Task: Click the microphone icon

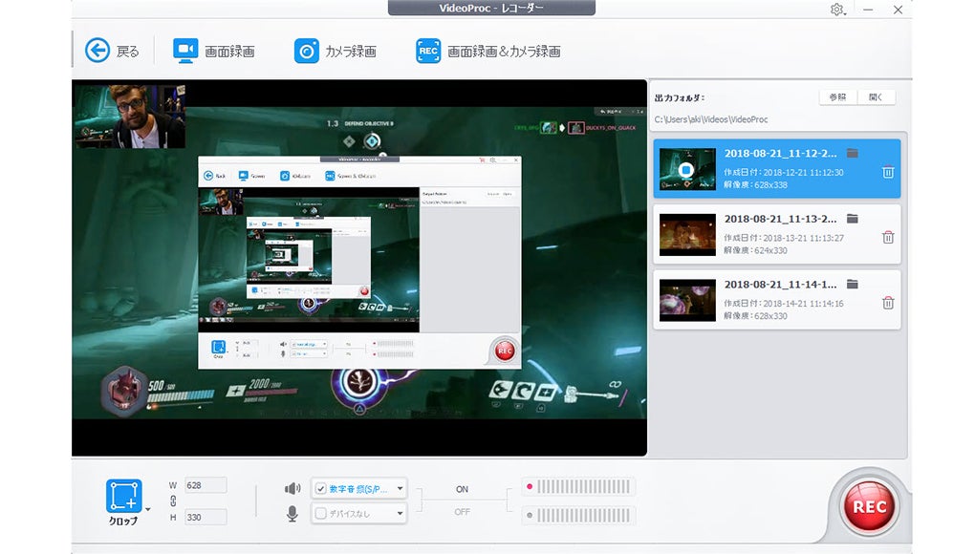Action: click(x=292, y=514)
